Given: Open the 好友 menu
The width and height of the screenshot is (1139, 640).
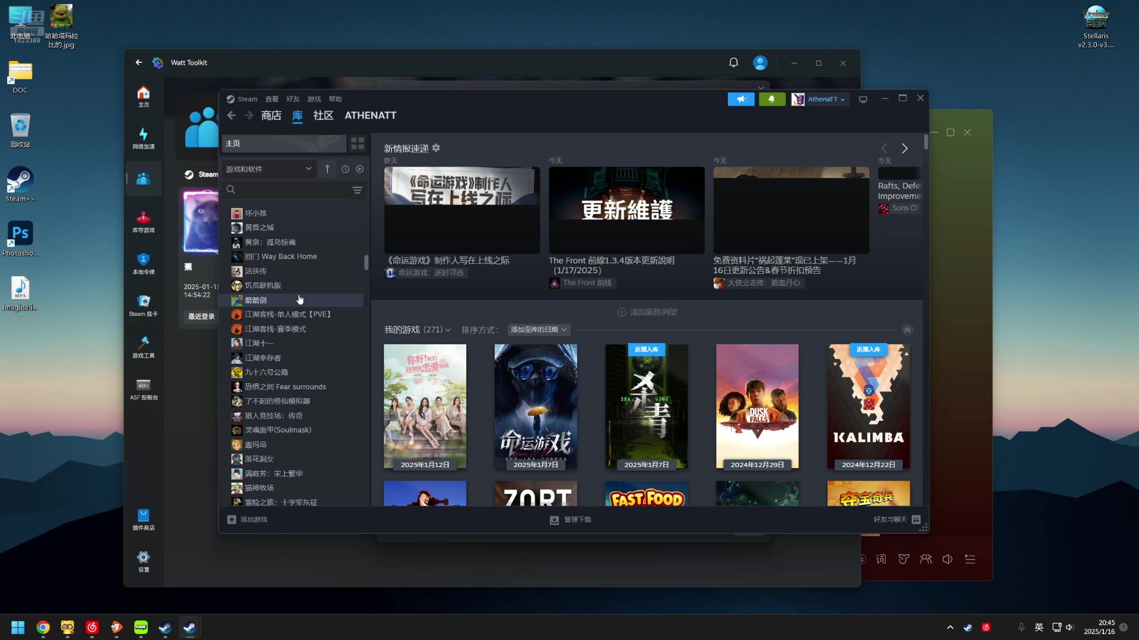Looking at the screenshot, I should click(293, 99).
